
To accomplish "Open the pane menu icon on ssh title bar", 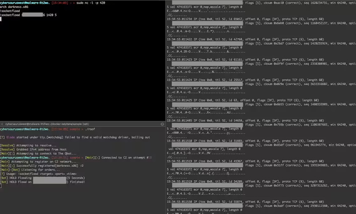I will click(162, 124).
